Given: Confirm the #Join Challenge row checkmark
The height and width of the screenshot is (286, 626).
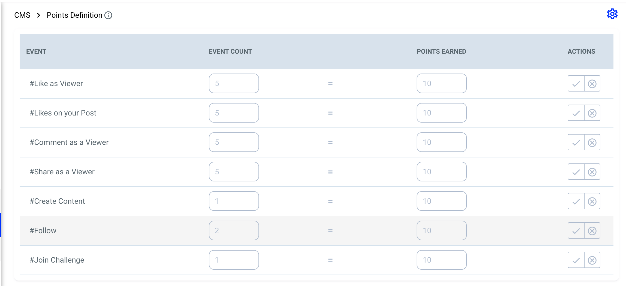Looking at the screenshot, I should point(576,260).
